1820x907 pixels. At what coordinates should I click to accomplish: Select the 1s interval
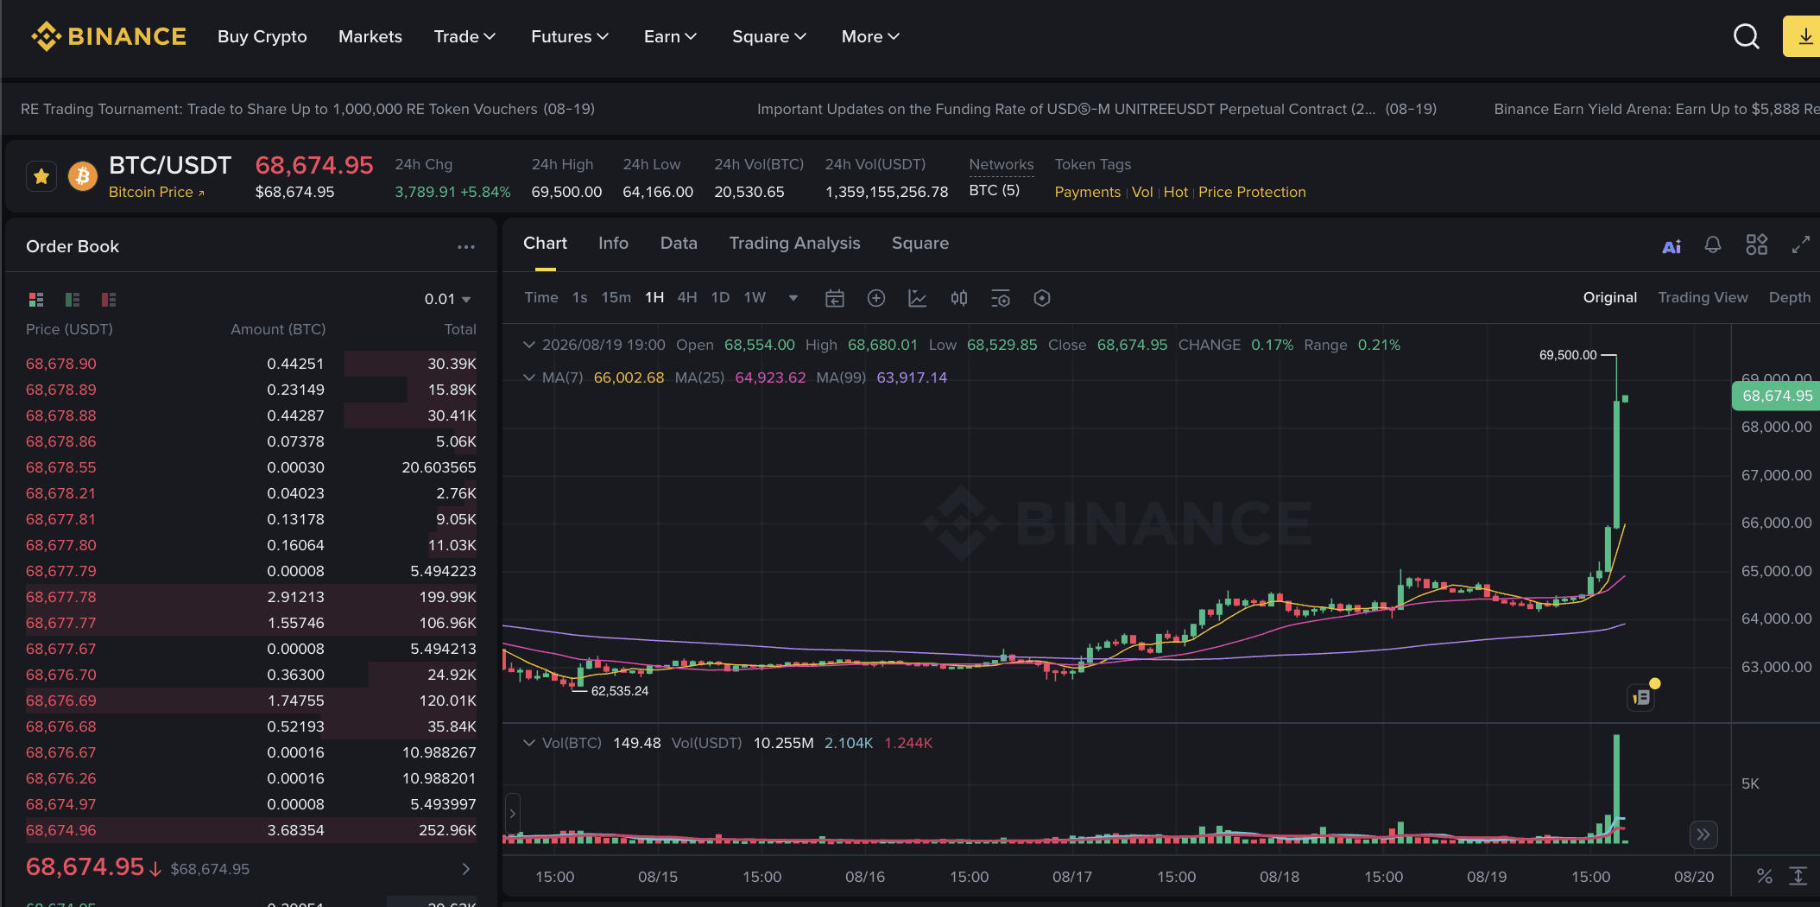point(580,297)
